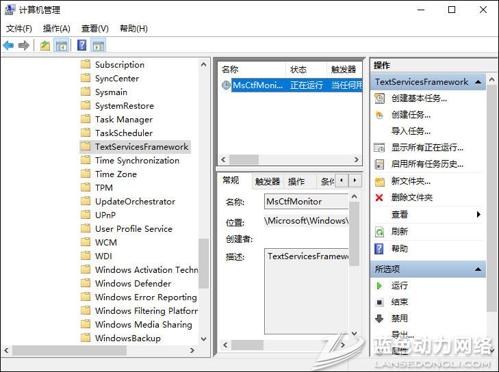Click the green 运行 play icon
This screenshot has width=499, height=372.
click(x=379, y=286)
